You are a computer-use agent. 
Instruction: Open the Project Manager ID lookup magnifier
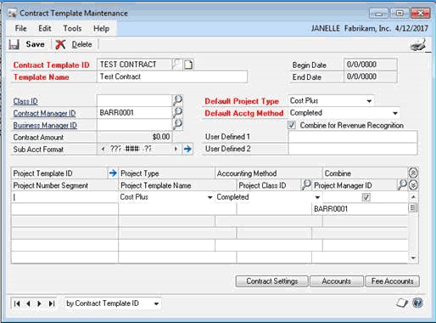402,184
